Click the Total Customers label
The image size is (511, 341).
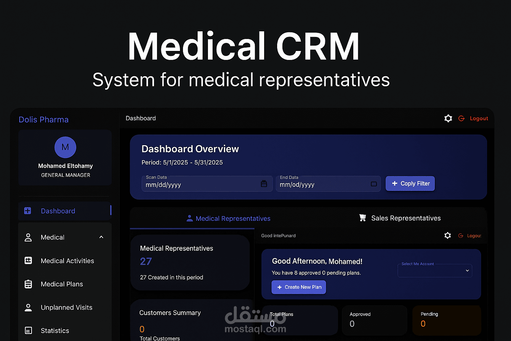point(160,338)
